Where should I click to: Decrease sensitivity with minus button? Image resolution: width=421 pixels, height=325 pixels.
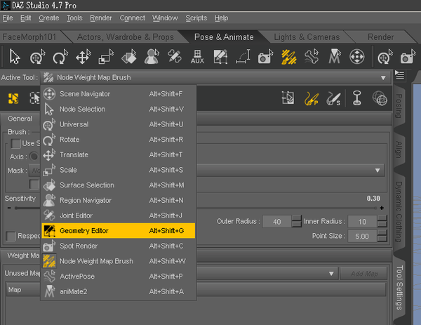coord(9,208)
